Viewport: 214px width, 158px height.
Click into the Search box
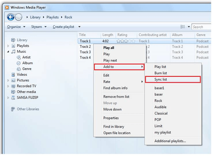point(201,27)
